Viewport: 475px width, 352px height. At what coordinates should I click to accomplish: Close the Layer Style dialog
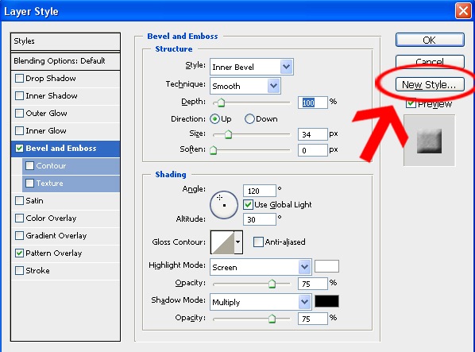pyautogui.click(x=463, y=11)
